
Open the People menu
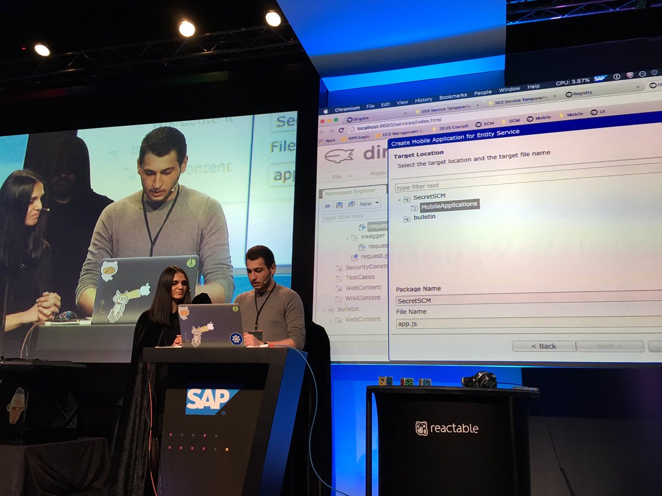click(x=483, y=93)
